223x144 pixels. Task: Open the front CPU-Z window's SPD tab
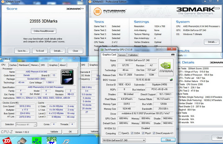(x=43, y=65)
